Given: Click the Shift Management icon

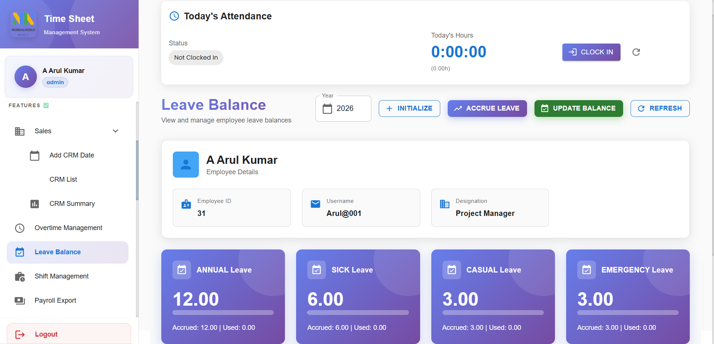Looking at the screenshot, I should click(x=19, y=276).
